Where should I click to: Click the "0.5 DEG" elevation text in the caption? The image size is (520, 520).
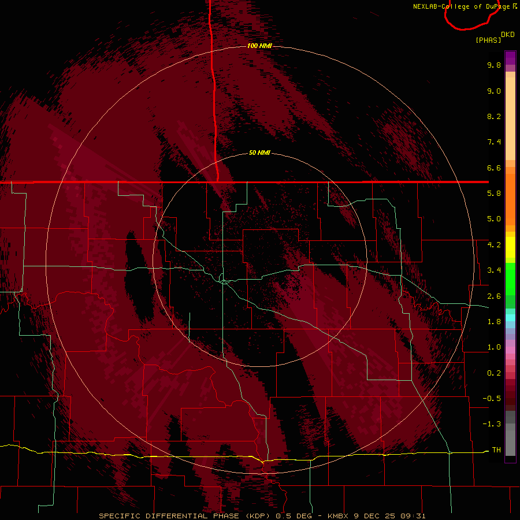coord(294,516)
